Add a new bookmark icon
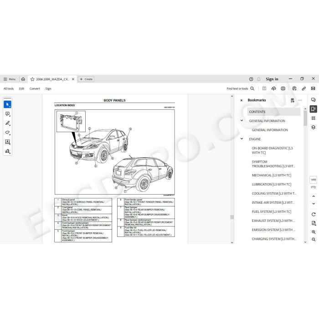The image size is (319, 319). point(293,100)
